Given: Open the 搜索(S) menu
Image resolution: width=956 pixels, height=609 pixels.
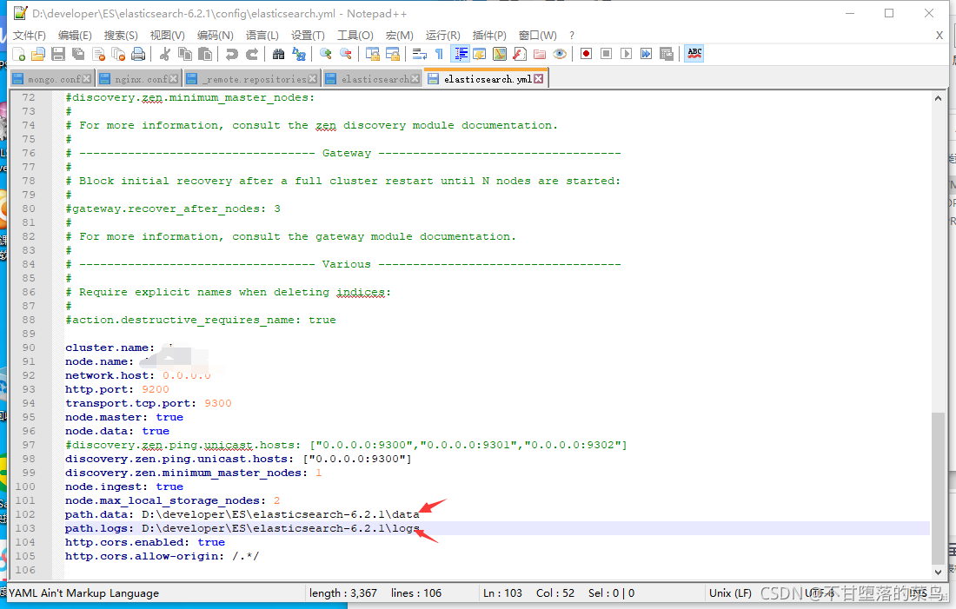Looking at the screenshot, I should tap(121, 36).
